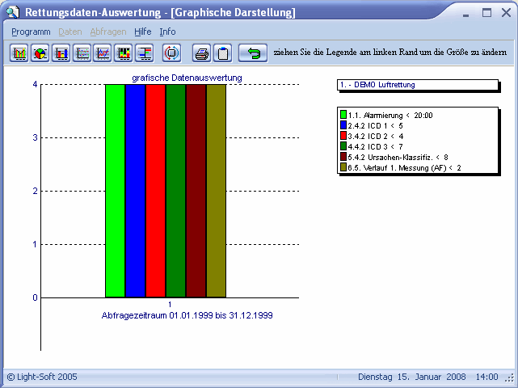
Task: Click the application magnifier icon in title bar
Action: point(13,12)
